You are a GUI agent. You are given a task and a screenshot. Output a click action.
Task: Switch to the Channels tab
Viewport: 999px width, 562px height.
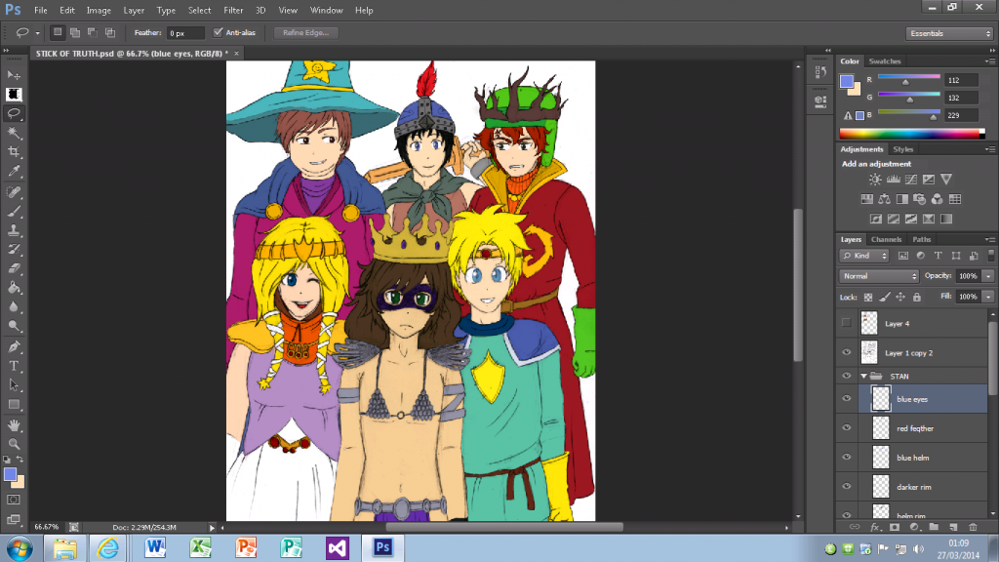coord(886,240)
